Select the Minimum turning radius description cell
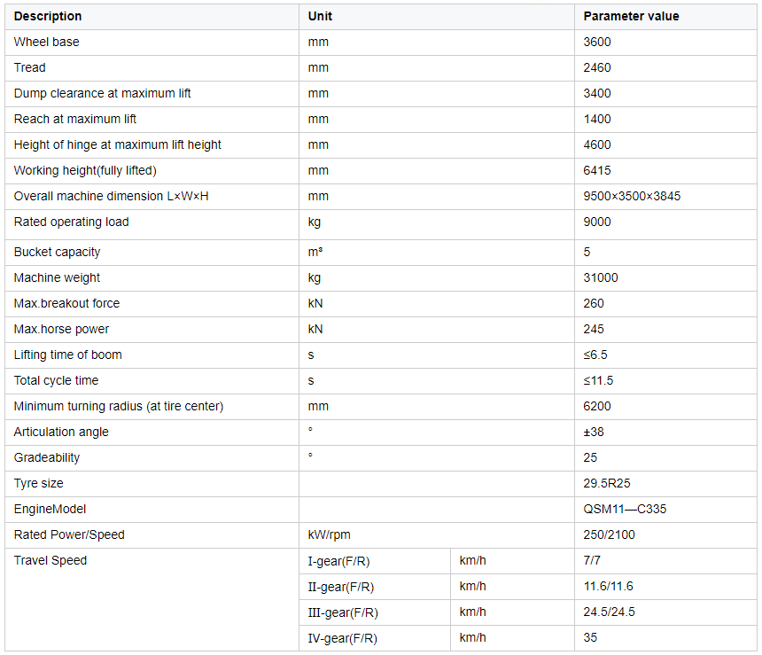Image resolution: width=762 pixels, height=655 pixels. click(152, 407)
